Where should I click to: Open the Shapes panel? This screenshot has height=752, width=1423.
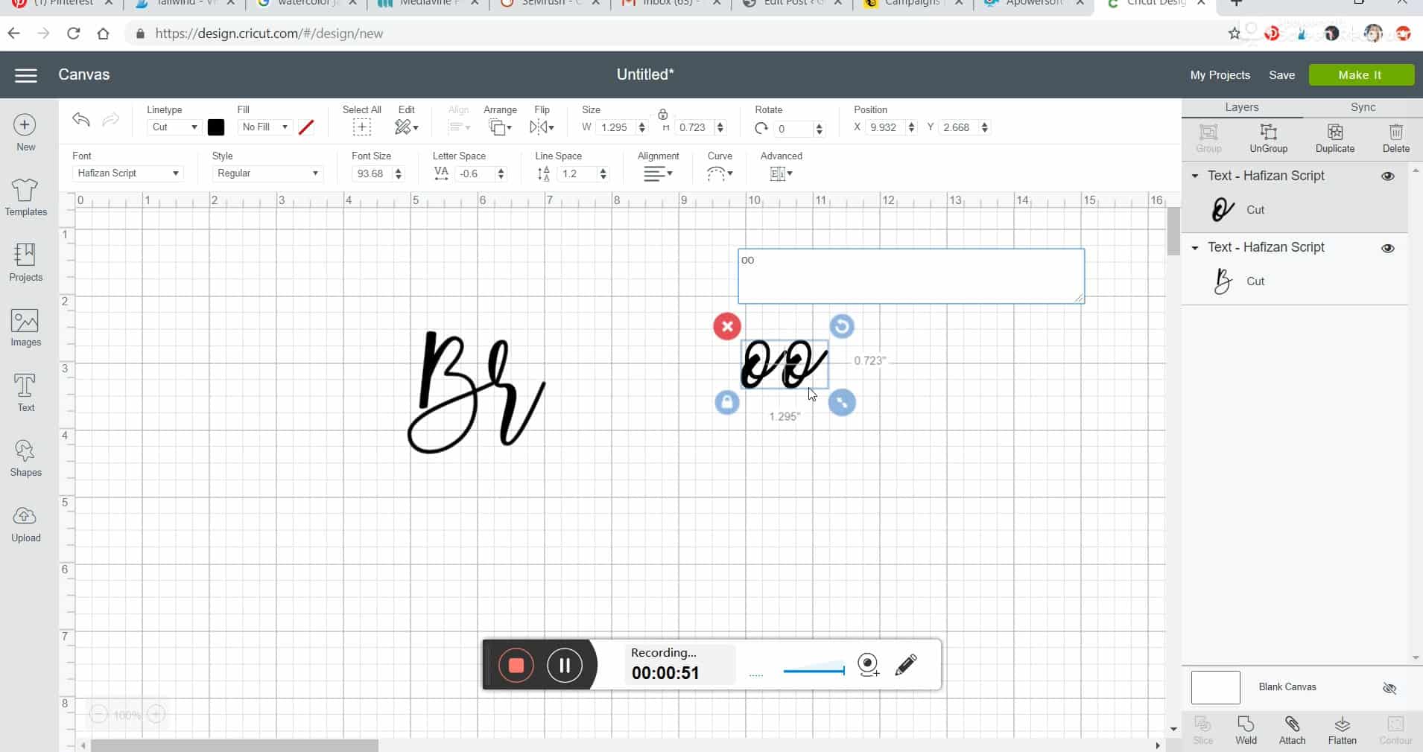pos(25,457)
